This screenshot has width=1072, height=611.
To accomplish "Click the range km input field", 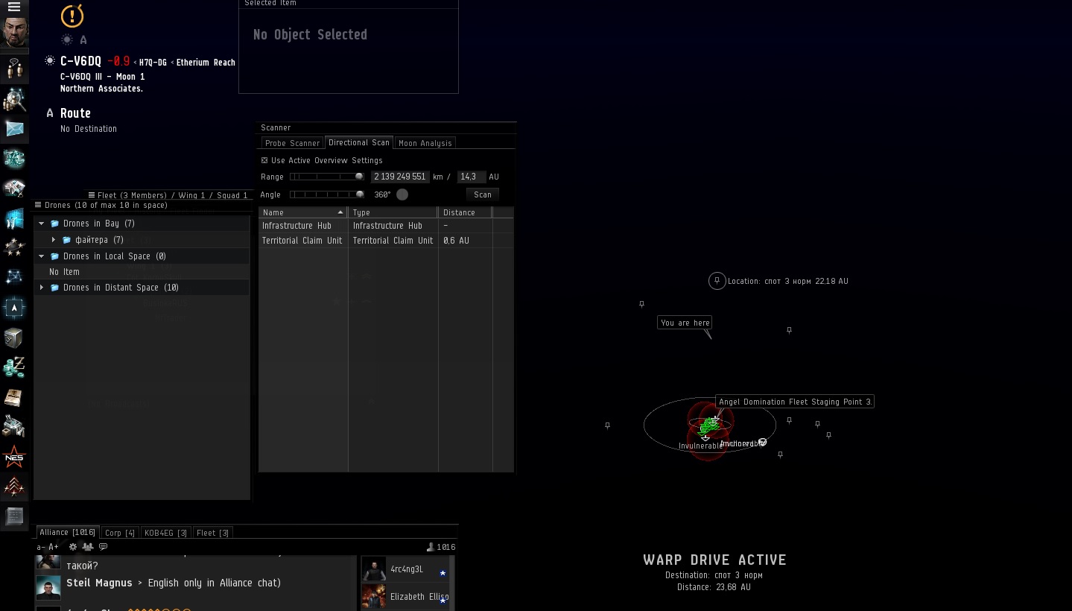I will click(x=400, y=177).
